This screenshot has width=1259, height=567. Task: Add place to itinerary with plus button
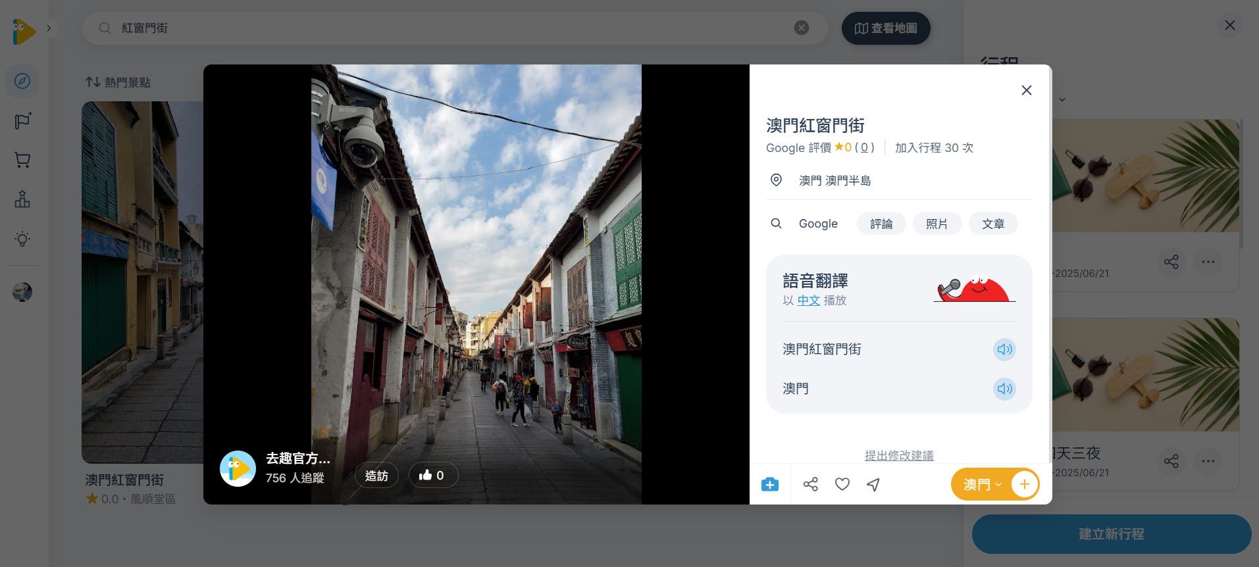click(1024, 485)
